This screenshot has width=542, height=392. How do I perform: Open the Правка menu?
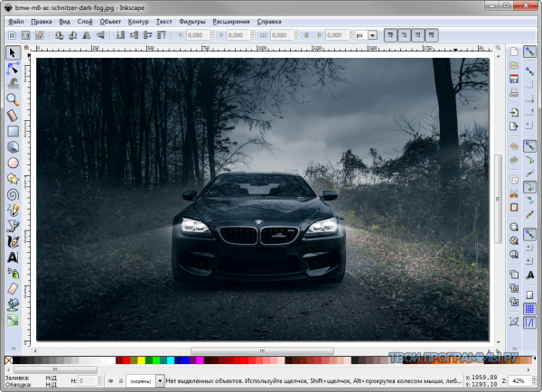42,22
